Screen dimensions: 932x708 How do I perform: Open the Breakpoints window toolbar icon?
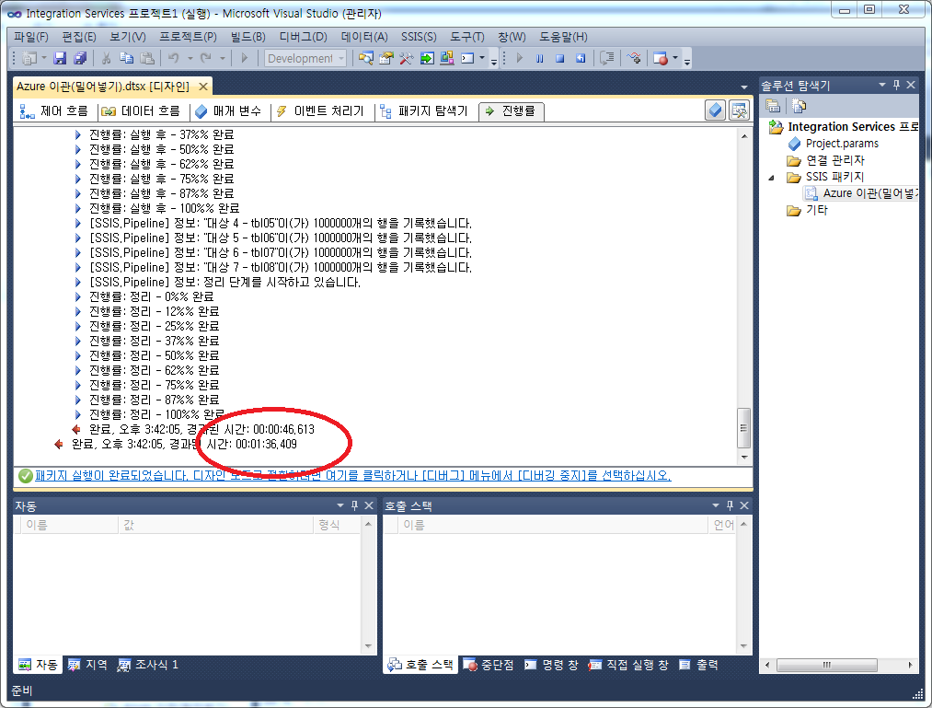(x=661, y=58)
